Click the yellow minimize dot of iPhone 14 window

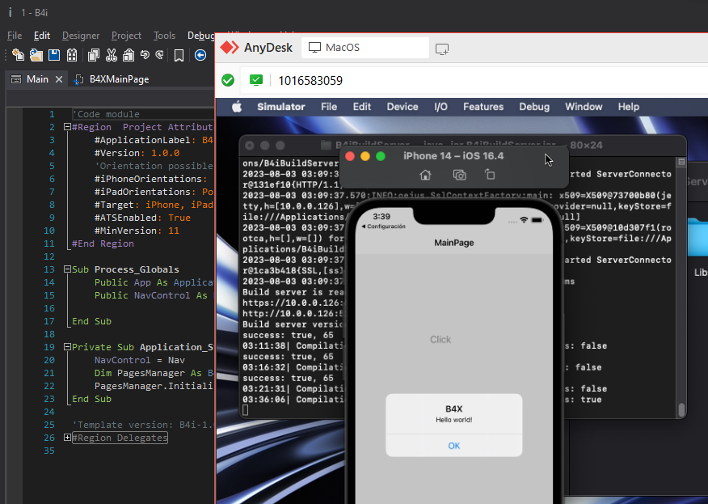click(x=365, y=156)
